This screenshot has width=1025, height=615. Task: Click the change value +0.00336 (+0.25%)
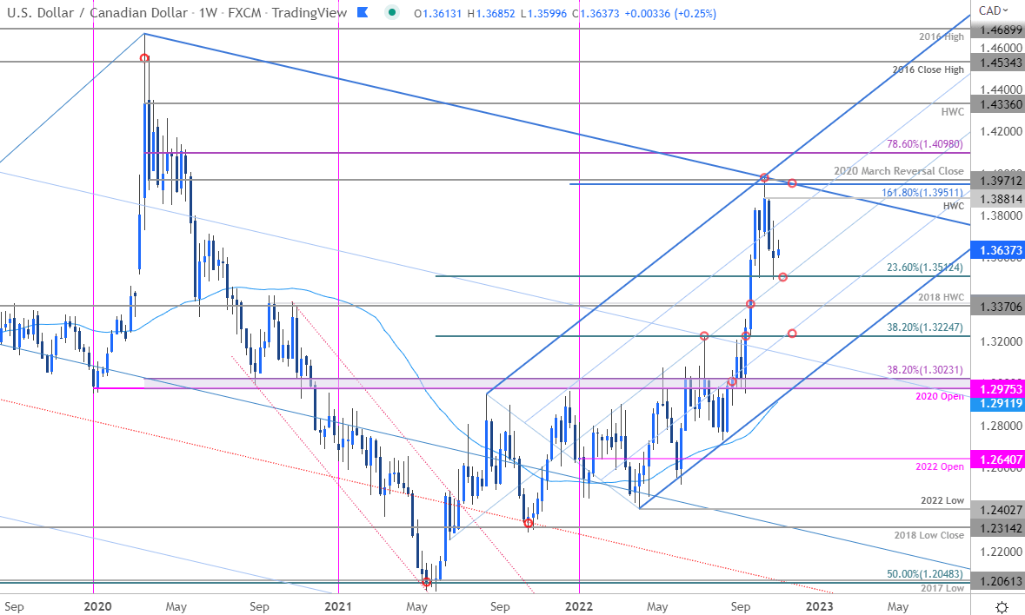(670, 13)
